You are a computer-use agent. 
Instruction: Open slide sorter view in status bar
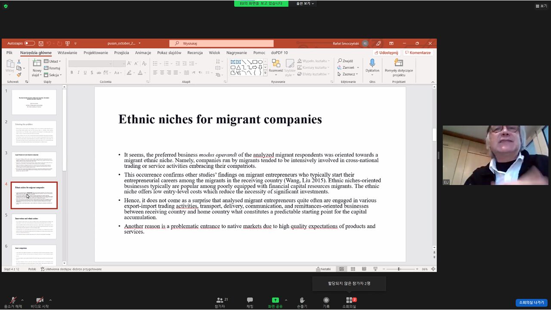[x=353, y=269]
